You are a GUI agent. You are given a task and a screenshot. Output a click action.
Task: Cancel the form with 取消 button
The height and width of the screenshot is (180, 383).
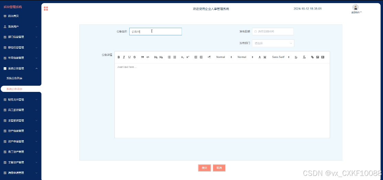tap(219, 168)
